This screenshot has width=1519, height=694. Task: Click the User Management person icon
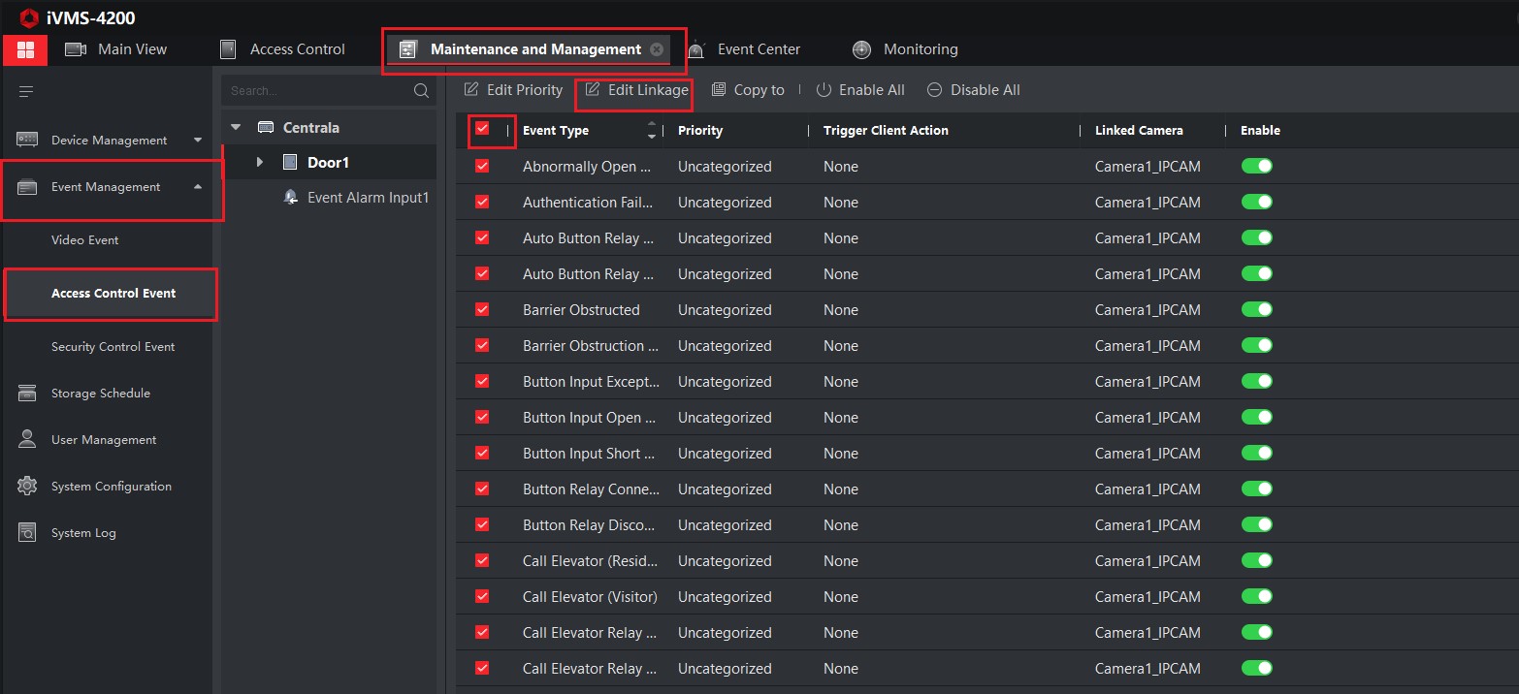tap(27, 439)
